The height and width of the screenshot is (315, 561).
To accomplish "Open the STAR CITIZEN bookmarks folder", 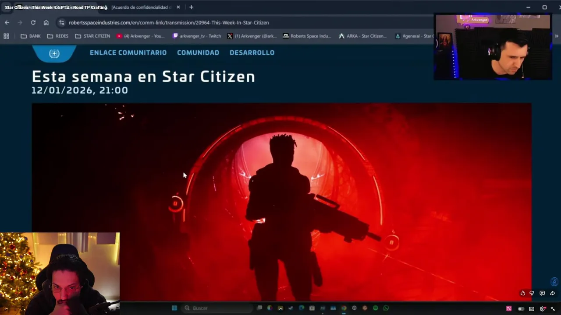I will [x=92, y=36].
